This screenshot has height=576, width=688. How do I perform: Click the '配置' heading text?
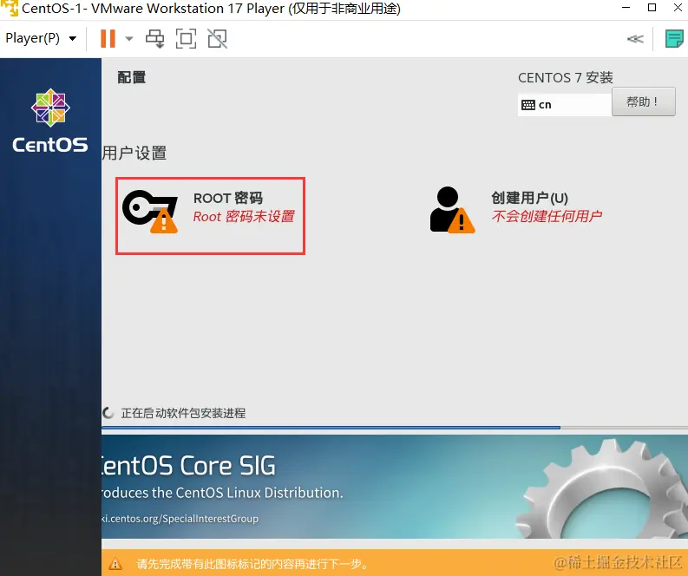click(131, 77)
